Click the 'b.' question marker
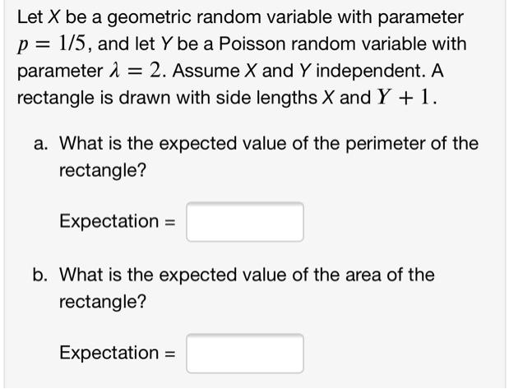The image size is (509, 389). pyautogui.click(x=43, y=275)
